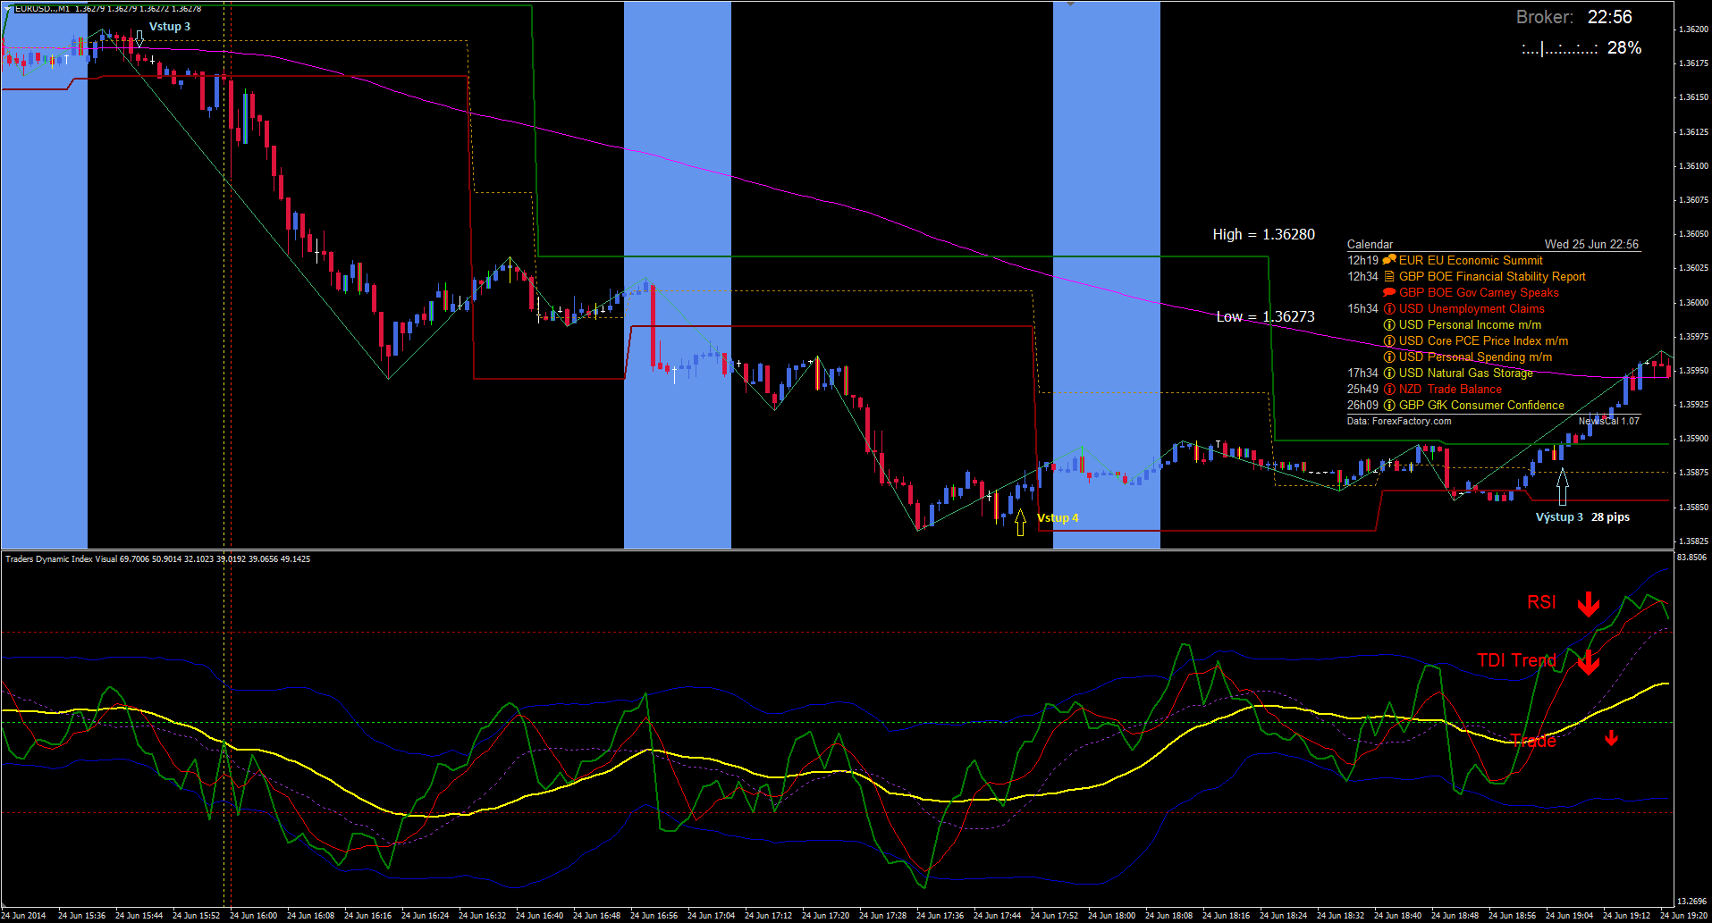
Task: Click the USD Core PCE Price Index entry
Action: coord(1483,341)
